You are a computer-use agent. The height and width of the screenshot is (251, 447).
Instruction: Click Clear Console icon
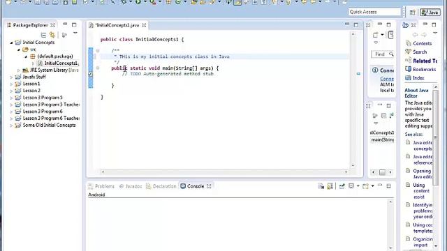click(321, 186)
